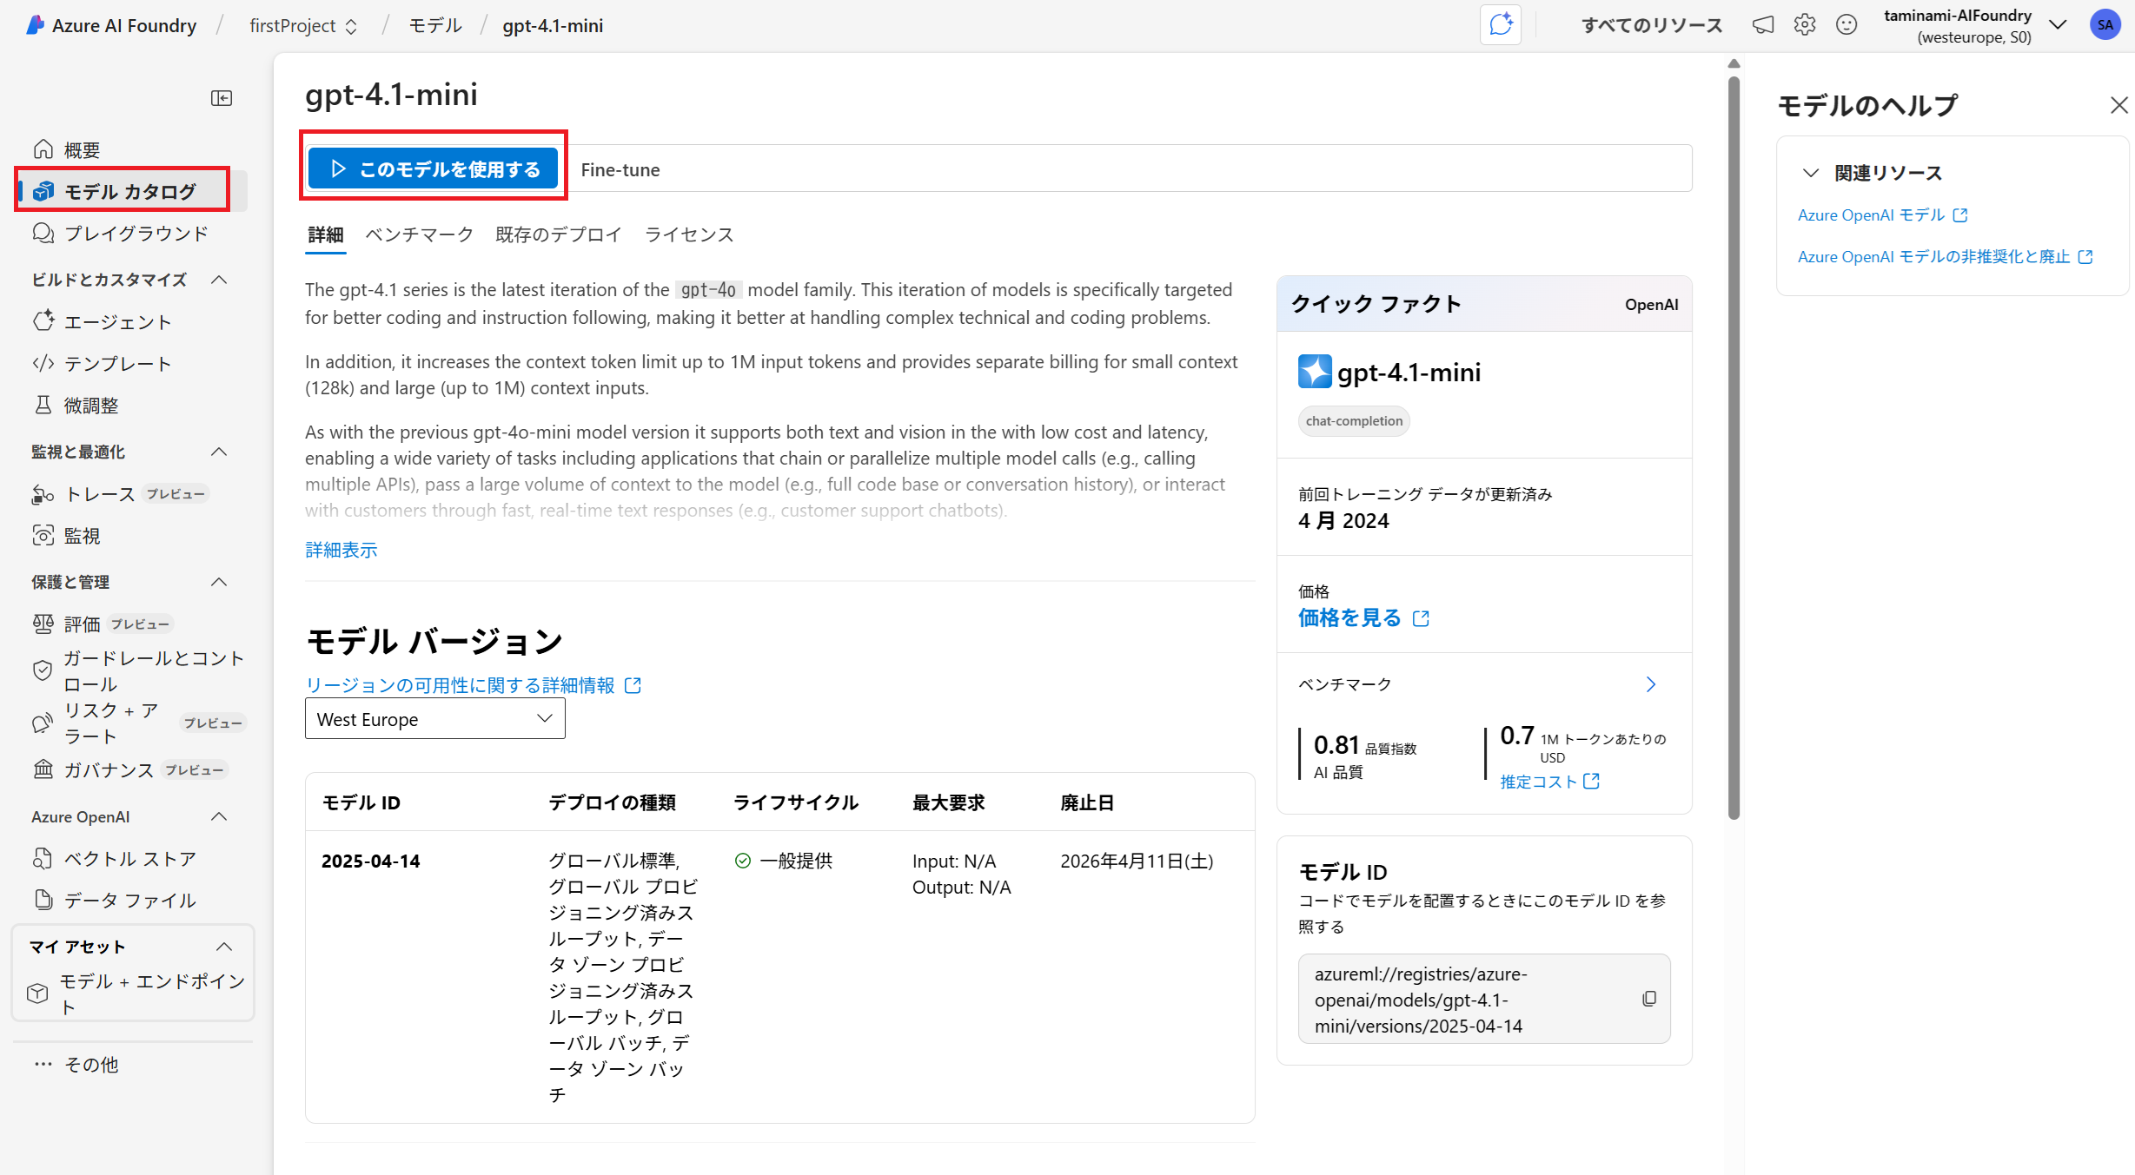Screen dimensions: 2135x1175
Task: Open ガバナンス preview page
Action: 129,769
